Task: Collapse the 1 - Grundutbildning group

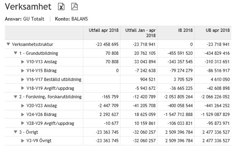Action: 15,53
